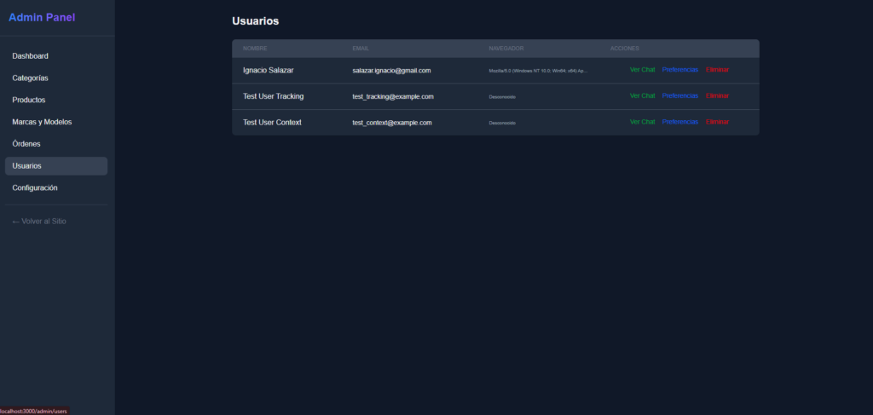Open Preferencias for Test User Tracking
Viewport: 873px width, 415px height.
coord(679,96)
